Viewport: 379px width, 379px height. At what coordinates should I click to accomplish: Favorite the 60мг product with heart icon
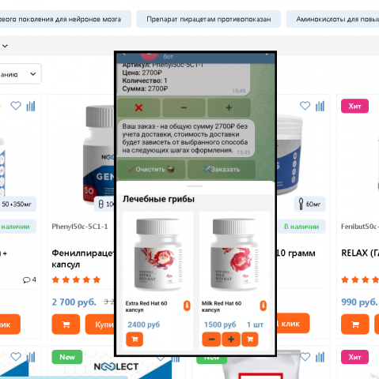[x=305, y=106]
